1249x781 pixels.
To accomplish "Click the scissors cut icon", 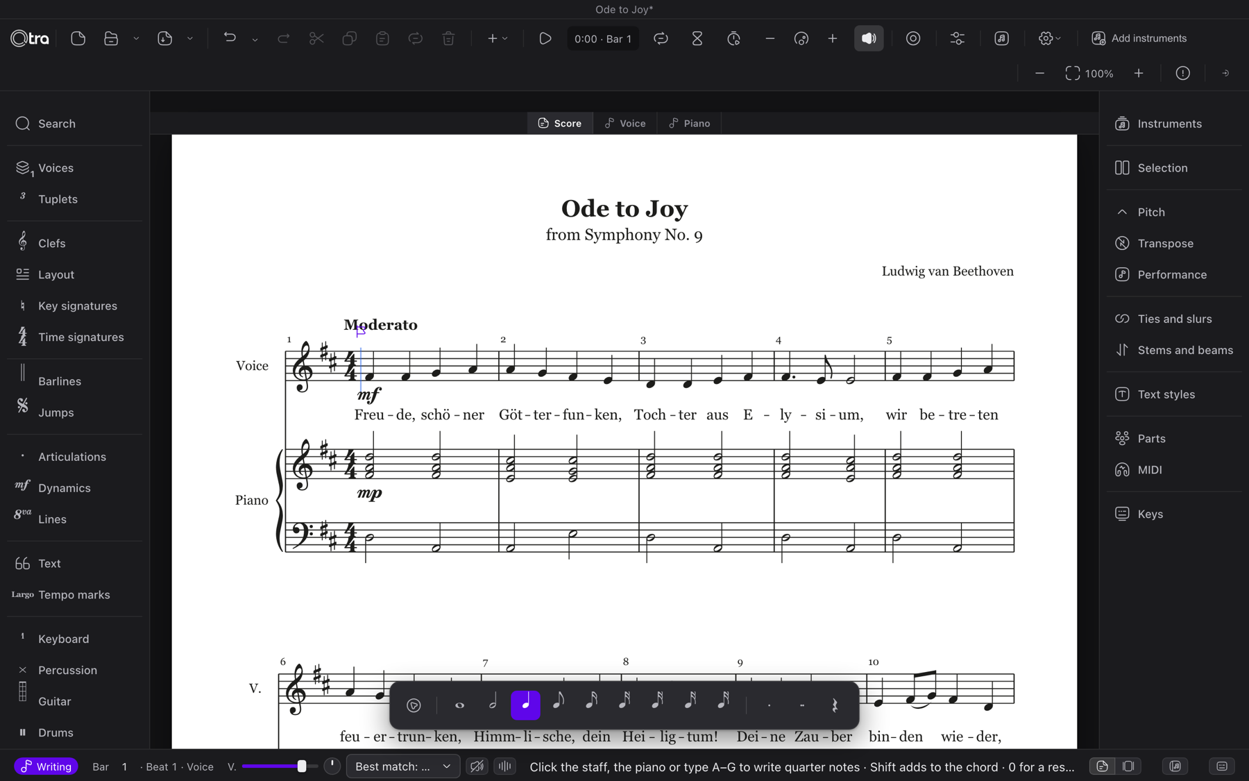I will (316, 39).
